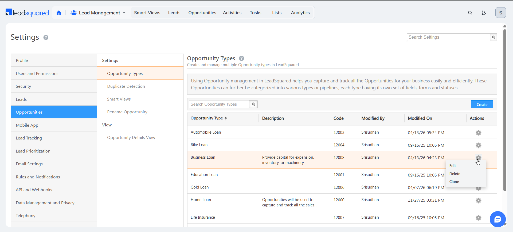This screenshot has height=232, width=513.
Task: Open gear actions for Bike Loan
Action: tap(478, 145)
